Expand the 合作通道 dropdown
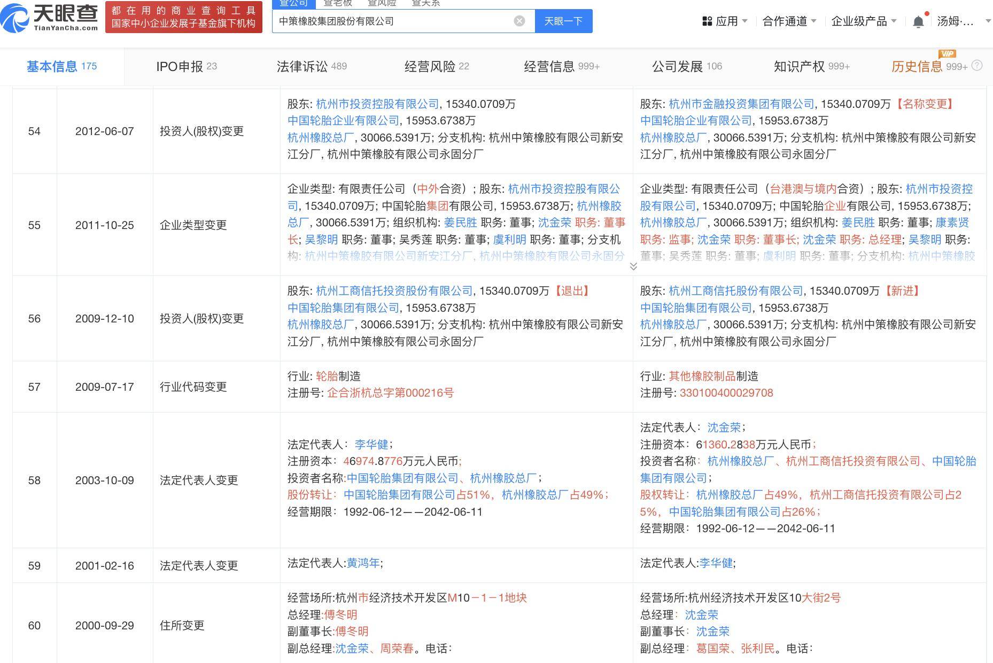The width and height of the screenshot is (993, 663). pyautogui.click(x=789, y=21)
